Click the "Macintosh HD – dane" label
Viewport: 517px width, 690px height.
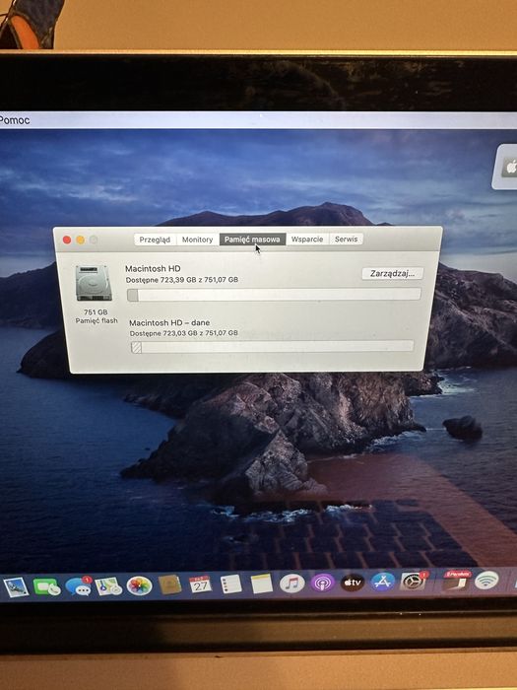[x=169, y=322]
